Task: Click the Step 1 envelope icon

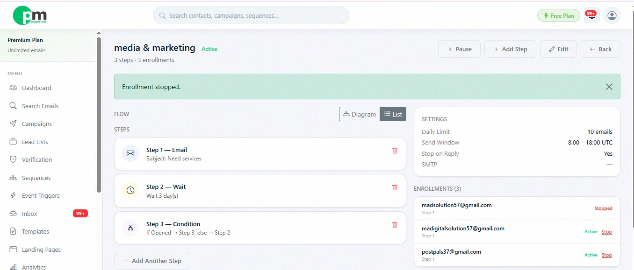Action: click(x=130, y=153)
